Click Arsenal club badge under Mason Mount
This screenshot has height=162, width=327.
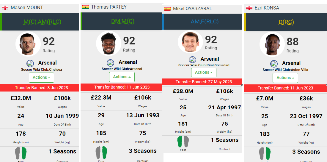point(30,63)
